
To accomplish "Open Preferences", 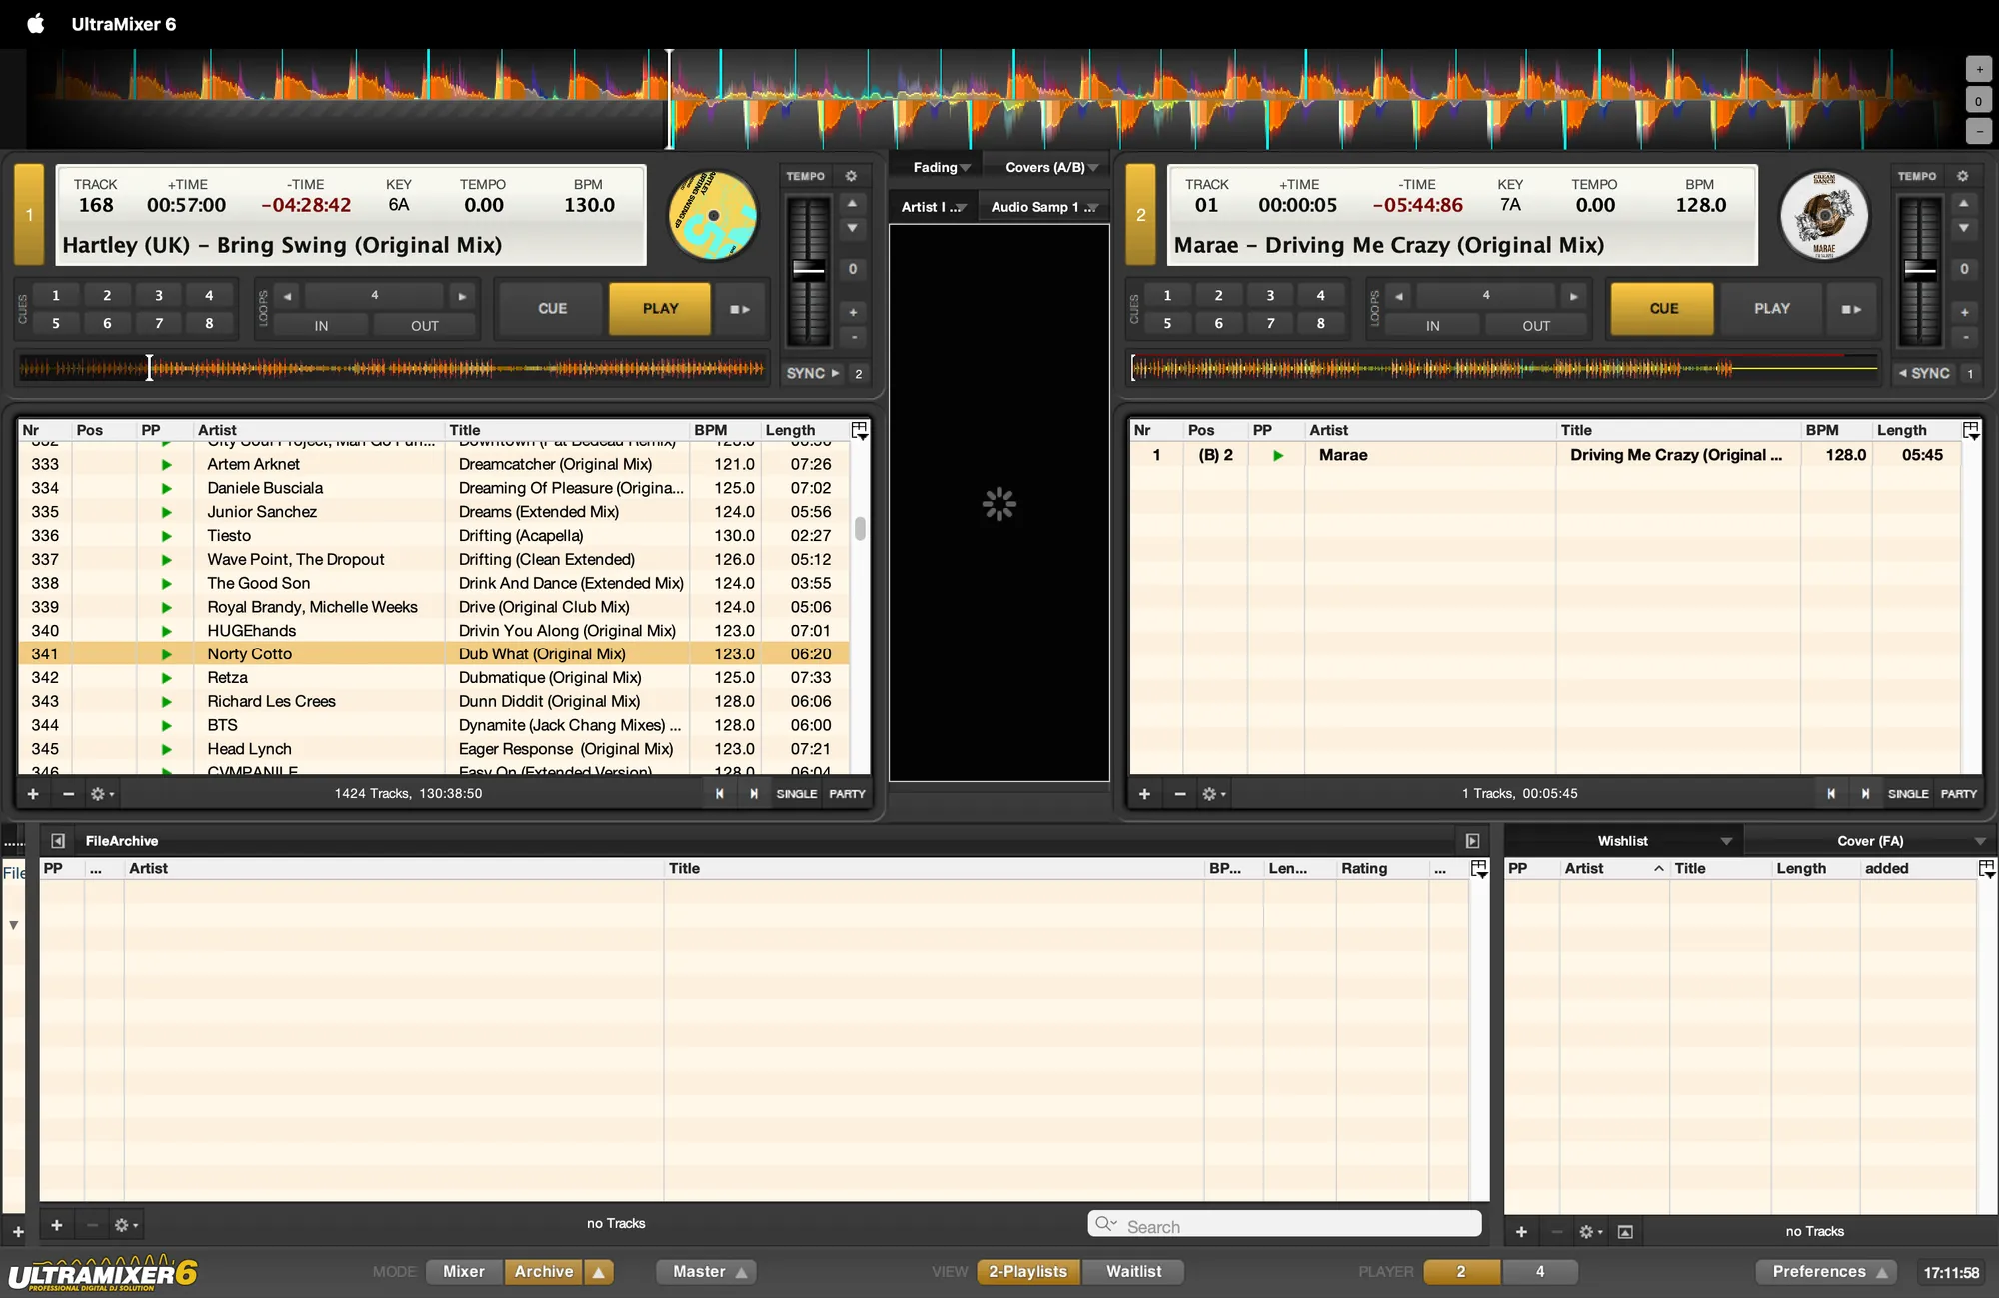I will [1818, 1271].
